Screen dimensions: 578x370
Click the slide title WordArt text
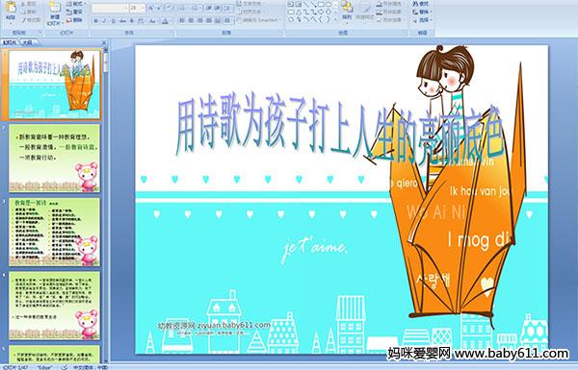pyautogui.click(x=339, y=129)
